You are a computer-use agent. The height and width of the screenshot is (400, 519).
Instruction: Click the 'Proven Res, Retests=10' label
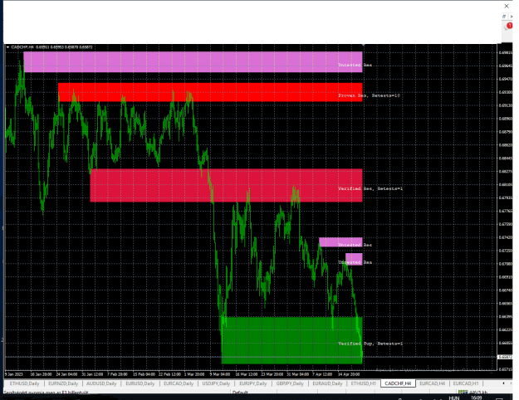point(369,95)
